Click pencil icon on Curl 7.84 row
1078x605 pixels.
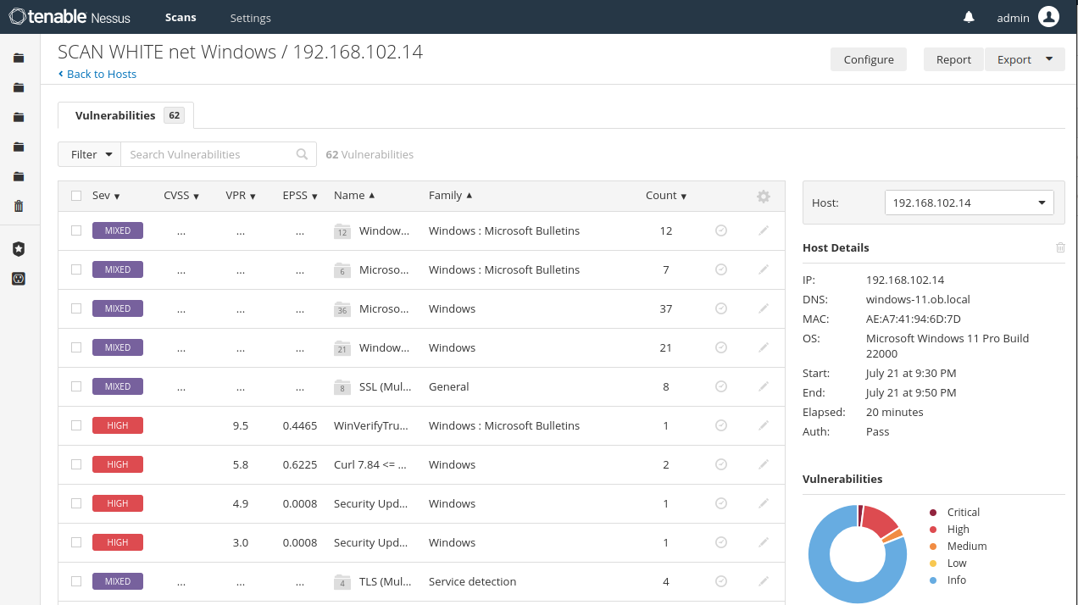coord(764,464)
